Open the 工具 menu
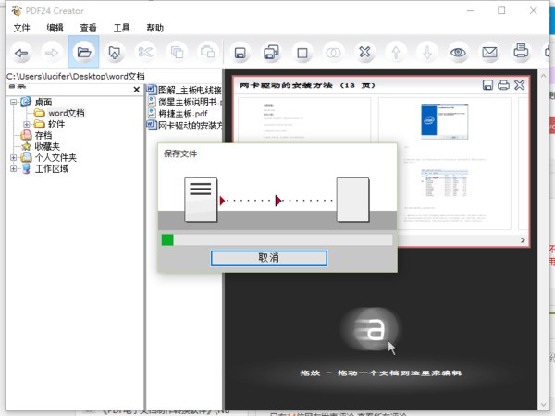Viewport: 555px width, 416px height. tap(121, 28)
